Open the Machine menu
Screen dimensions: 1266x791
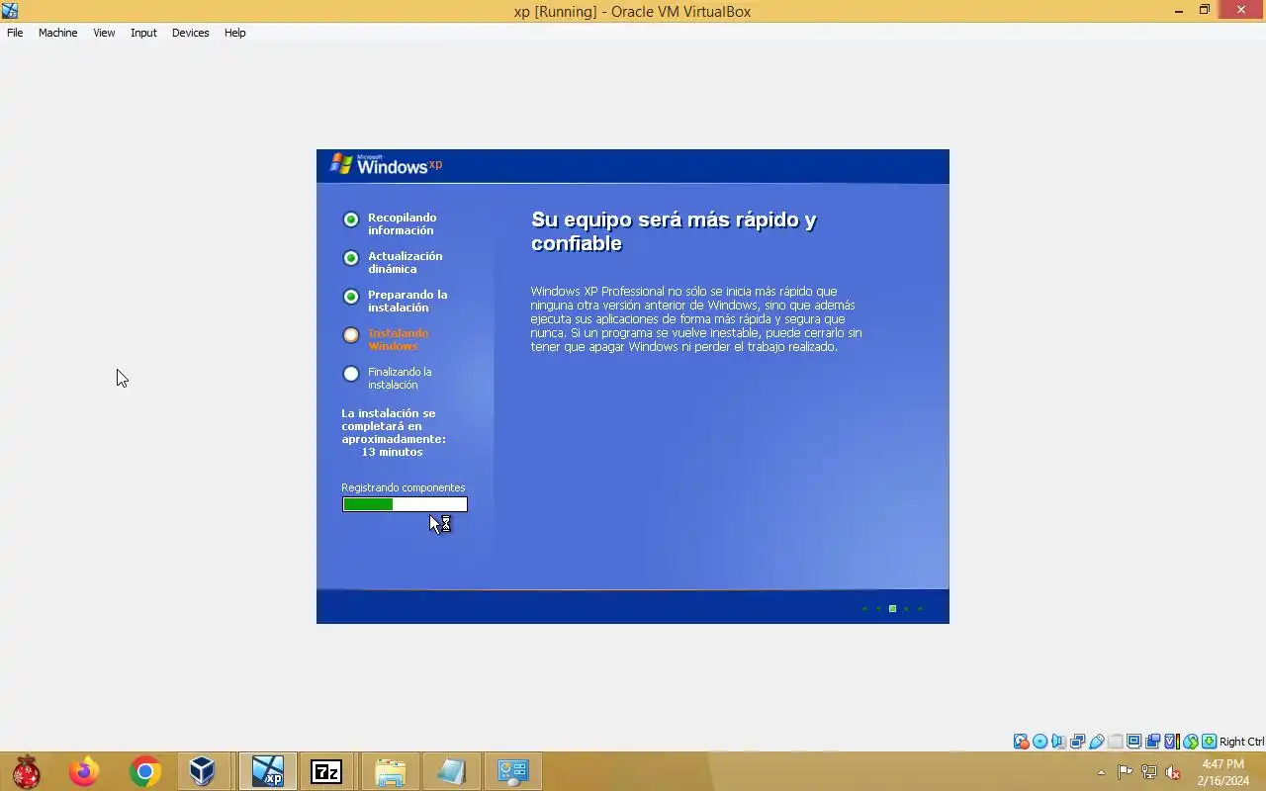pyautogui.click(x=57, y=33)
